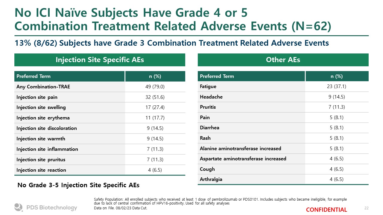Click the CONFIDENTIAL red label

pos(326,210)
